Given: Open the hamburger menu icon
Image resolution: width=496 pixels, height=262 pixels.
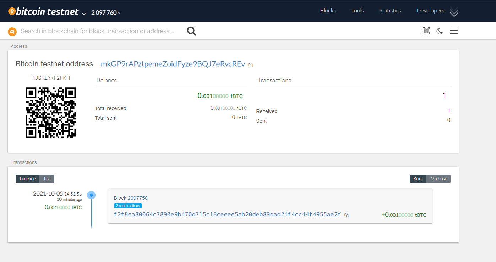Looking at the screenshot, I should click(x=453, y=31).
